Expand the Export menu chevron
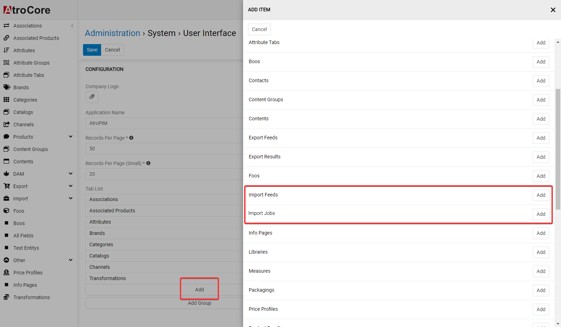The image size is (561, 327). 71,186
